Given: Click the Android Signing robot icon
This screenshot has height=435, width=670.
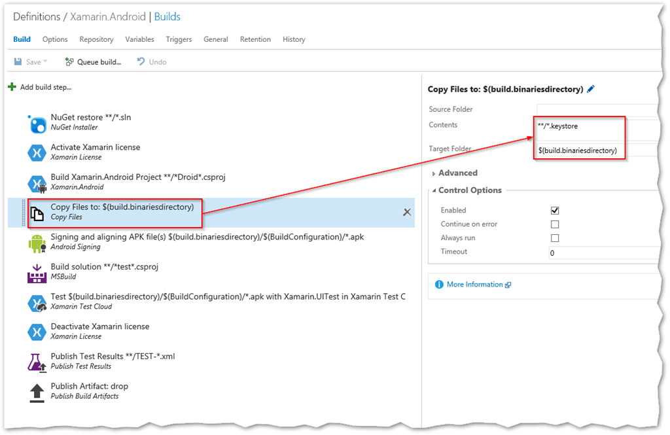Looking at the screenshot, I should pyautogui.click(x=37, y=243).
